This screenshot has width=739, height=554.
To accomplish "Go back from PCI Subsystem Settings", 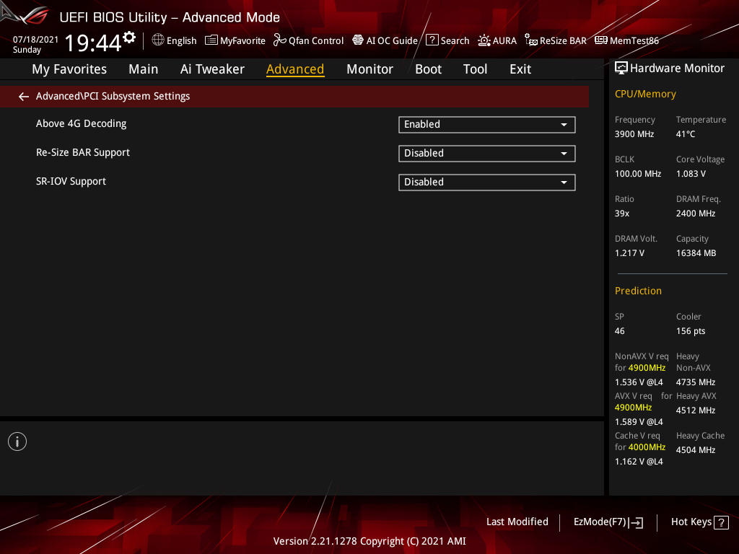I will tap(23, 96).
